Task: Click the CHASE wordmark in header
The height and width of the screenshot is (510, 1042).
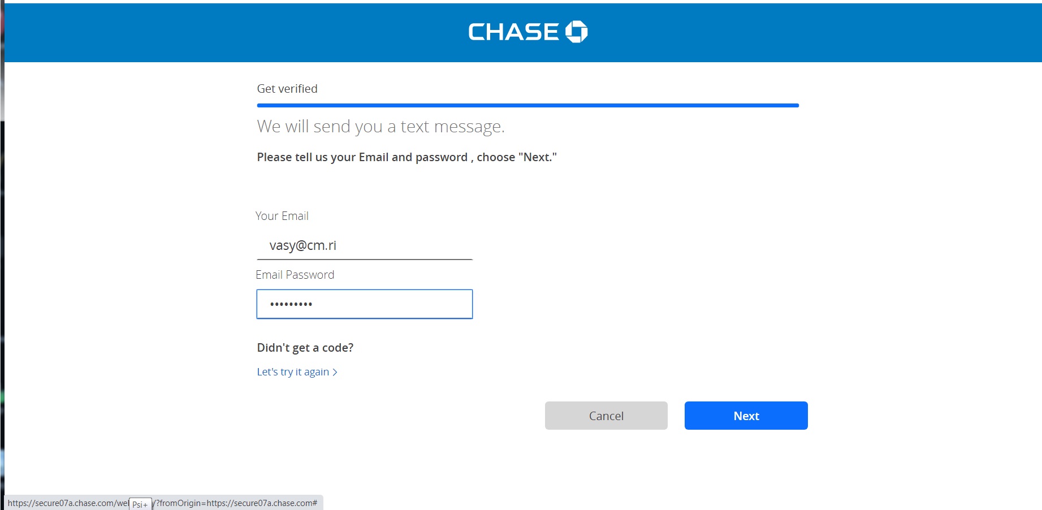Action: click(x=513, y=32)
